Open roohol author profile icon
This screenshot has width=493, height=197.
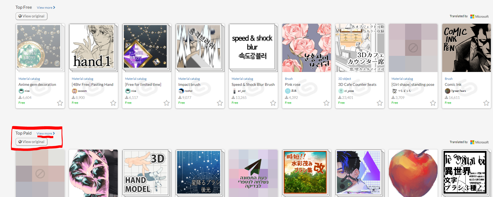181,91
